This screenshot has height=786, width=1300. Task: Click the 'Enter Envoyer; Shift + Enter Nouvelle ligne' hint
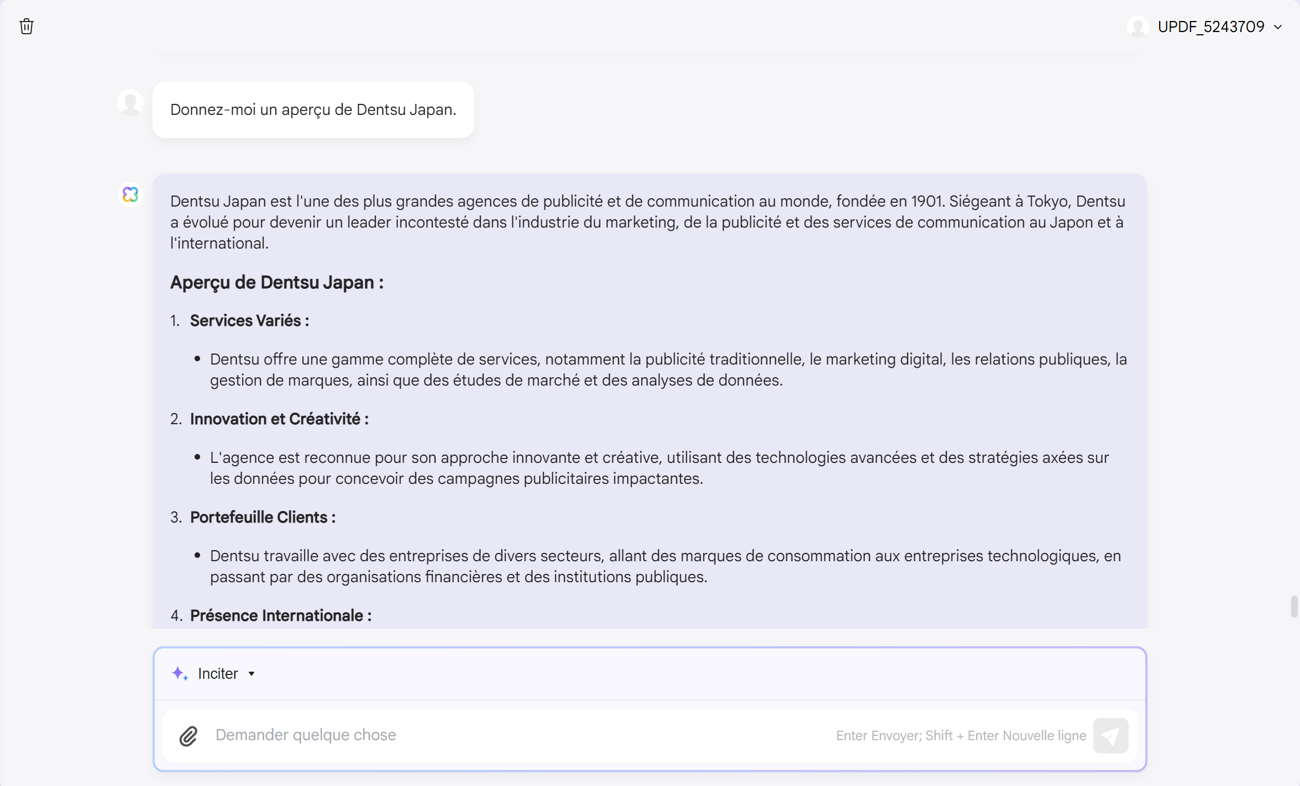tap(961, 736)
